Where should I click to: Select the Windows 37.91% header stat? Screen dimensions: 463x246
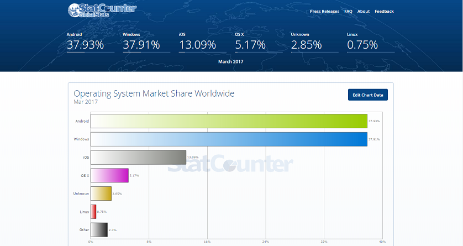click(x=146, y=42)
